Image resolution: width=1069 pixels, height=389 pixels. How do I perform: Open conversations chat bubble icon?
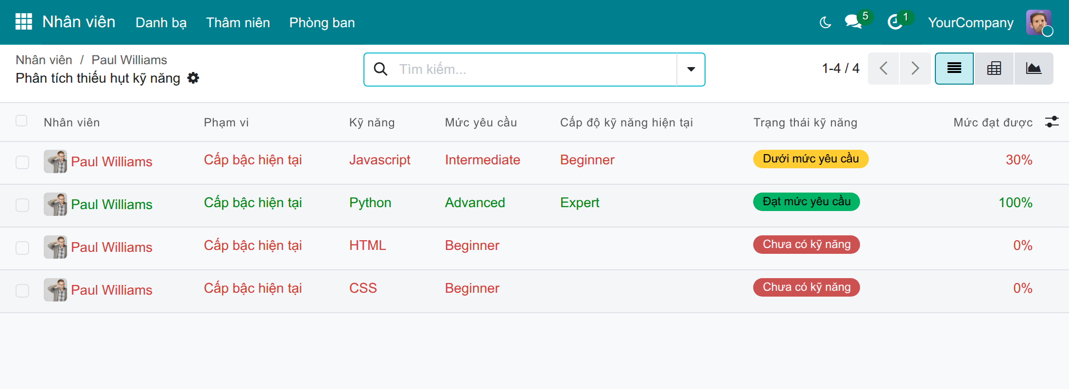[x=854, y=22]
